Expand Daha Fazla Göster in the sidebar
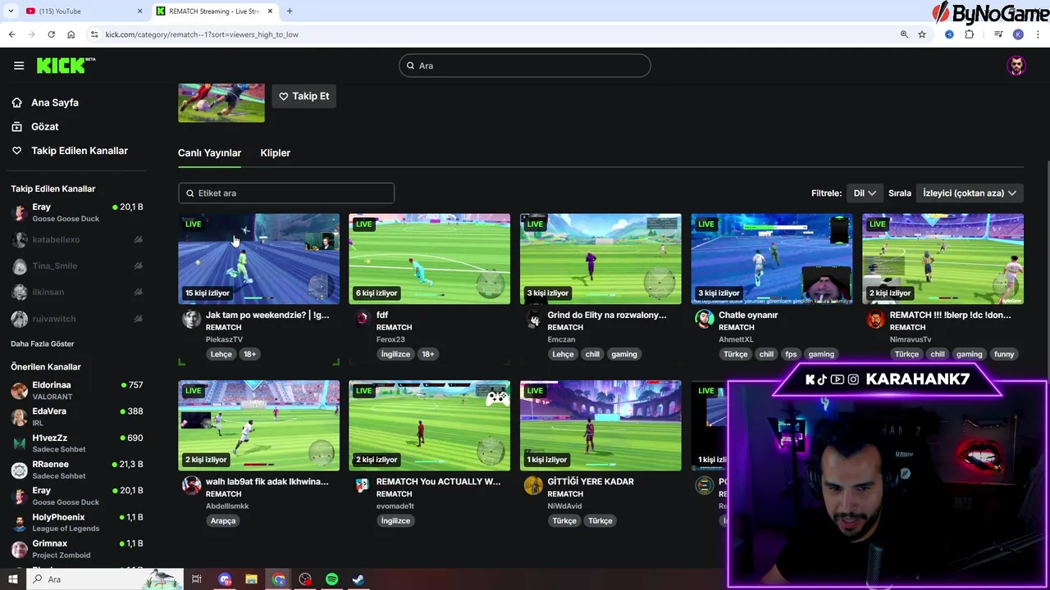The image size is (1050, 590). [42, 343]
